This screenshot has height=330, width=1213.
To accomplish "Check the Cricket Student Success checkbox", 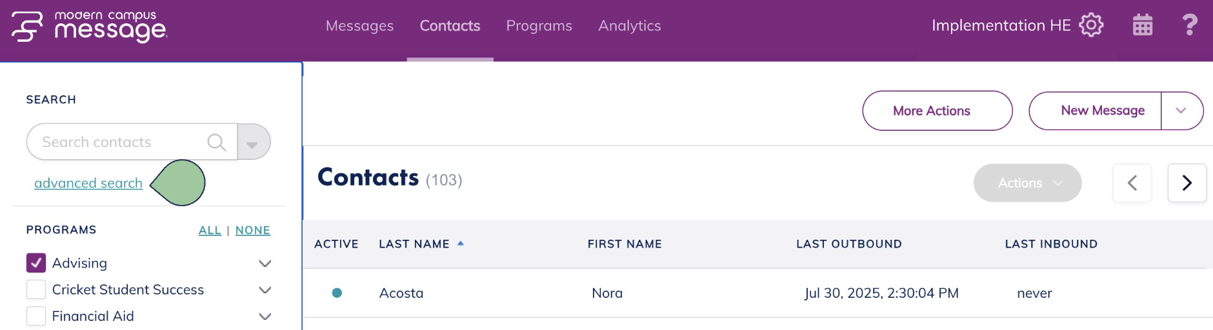I will (36, 290).
